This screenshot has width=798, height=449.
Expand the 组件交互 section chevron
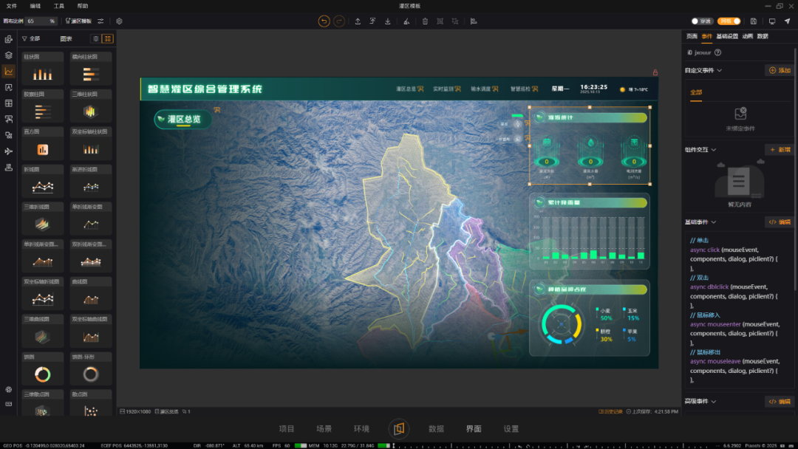click(x=714, y=150)
